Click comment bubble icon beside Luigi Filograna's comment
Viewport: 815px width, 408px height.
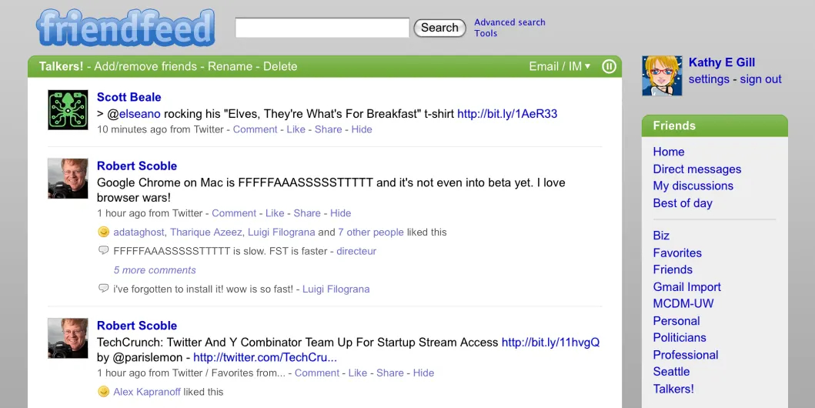(x=104, y=289)
